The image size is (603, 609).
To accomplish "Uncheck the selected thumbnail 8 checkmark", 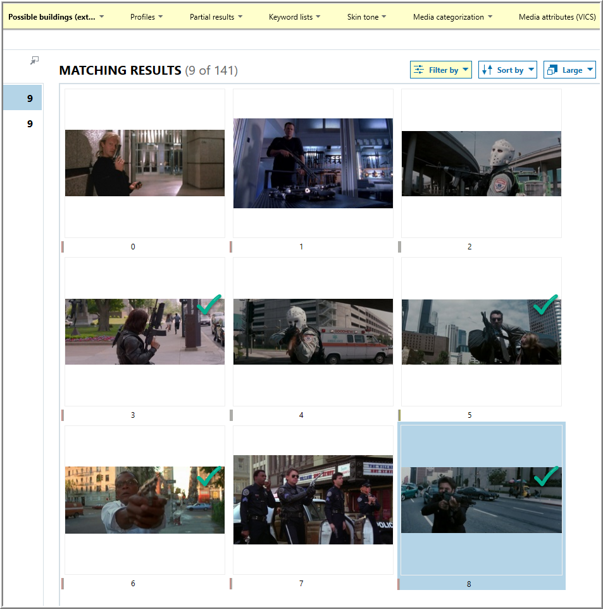I will (545, 476).
